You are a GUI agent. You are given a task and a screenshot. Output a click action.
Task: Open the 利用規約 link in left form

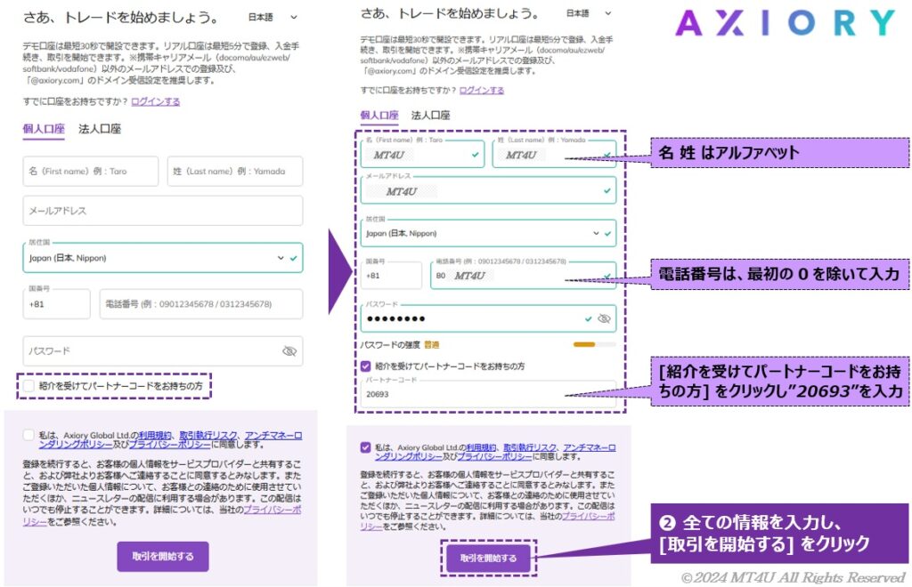155,435
